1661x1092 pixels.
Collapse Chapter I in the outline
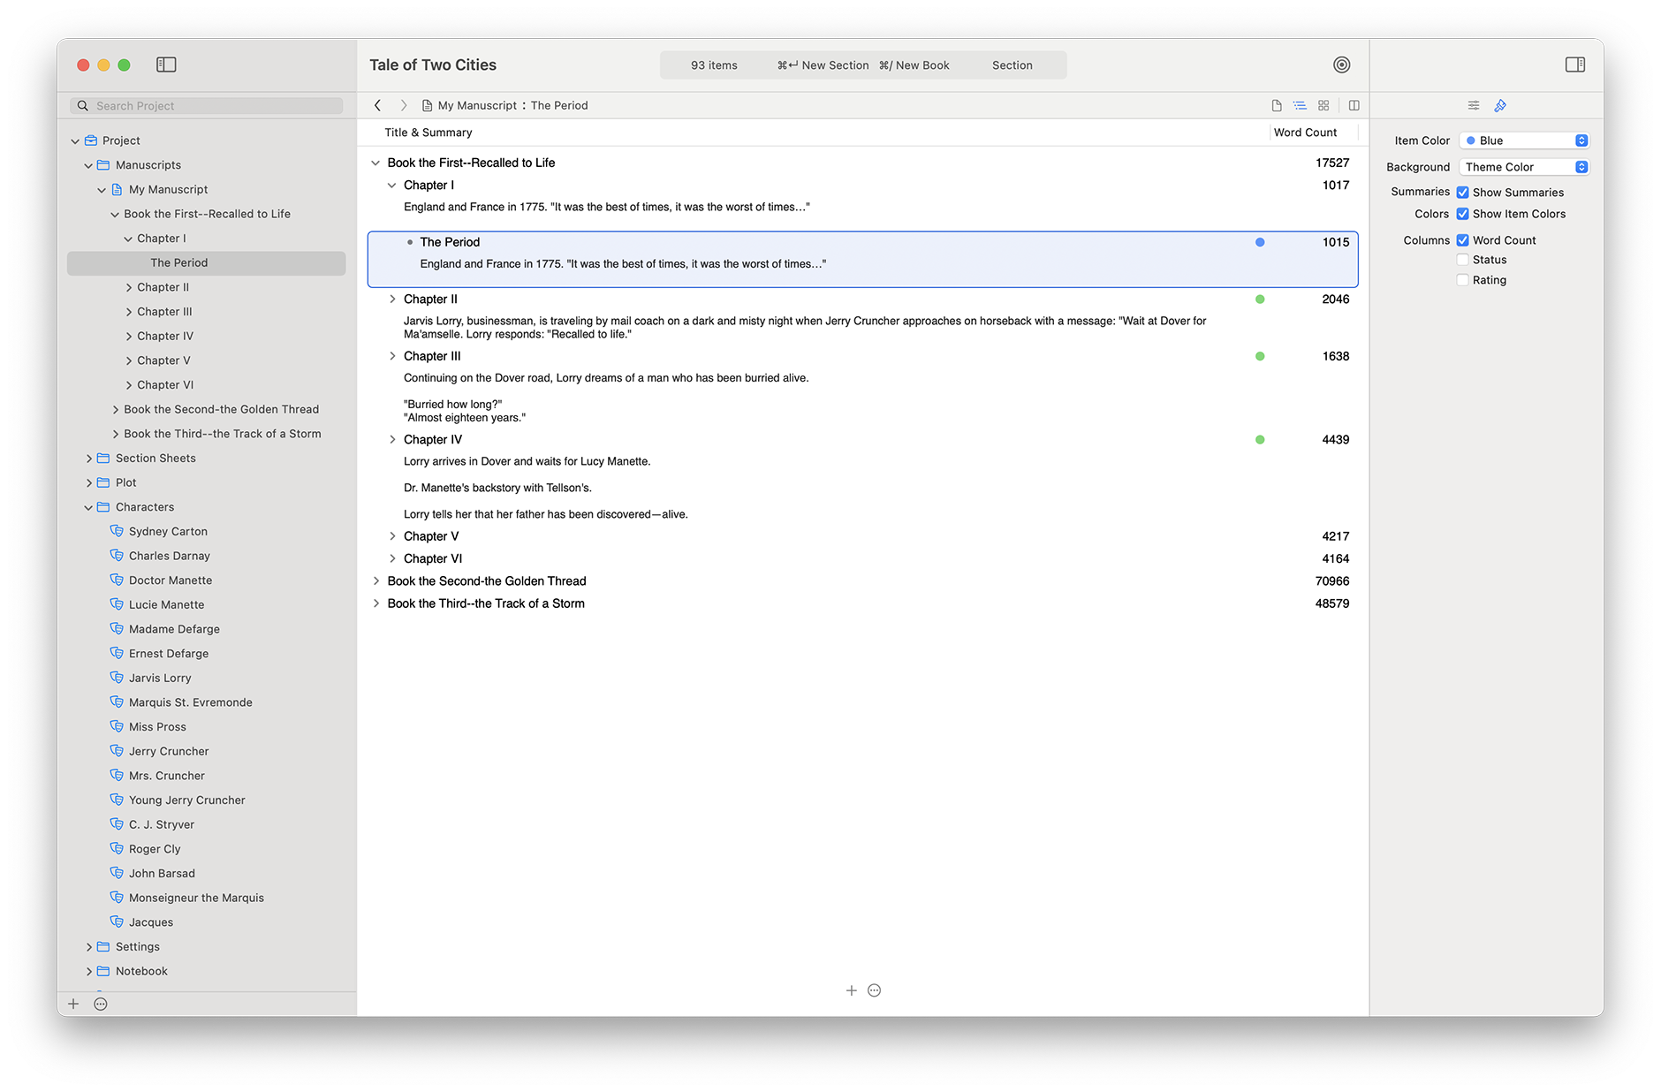click(392, 185)
